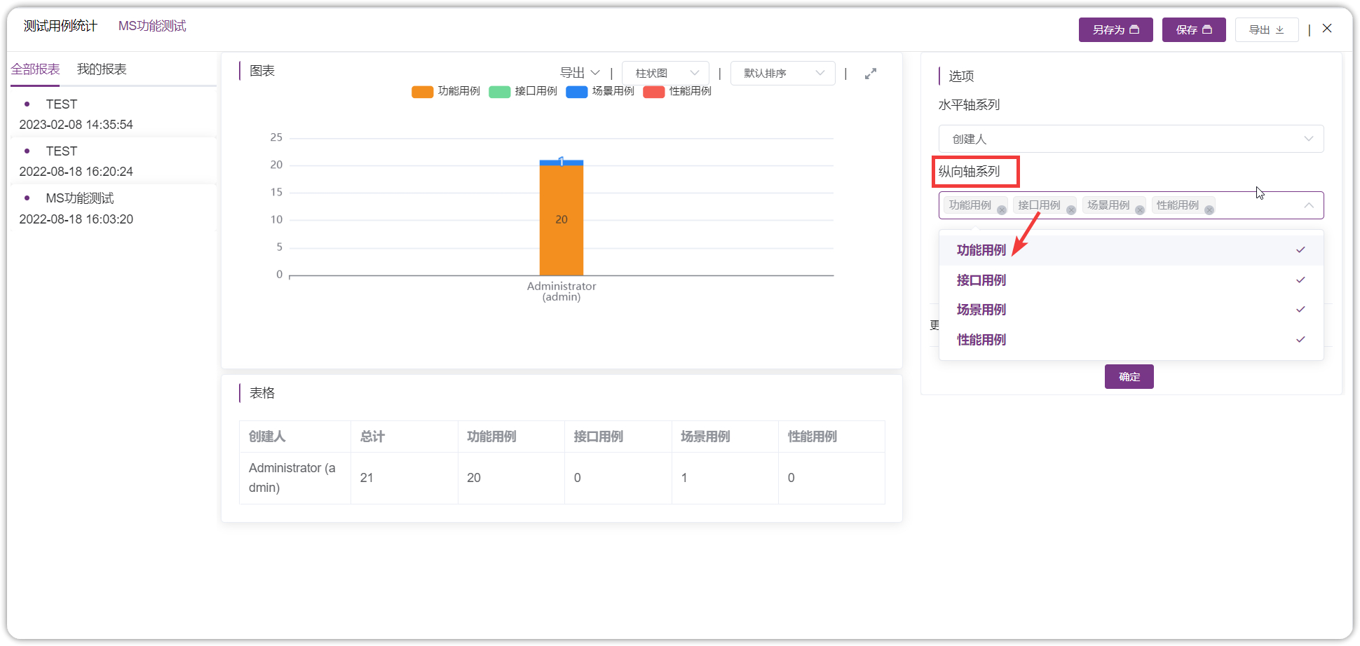
Task: Click the MS功能测试 breadcrumb title
Action: pyautogui.click(x=152, y=26)
